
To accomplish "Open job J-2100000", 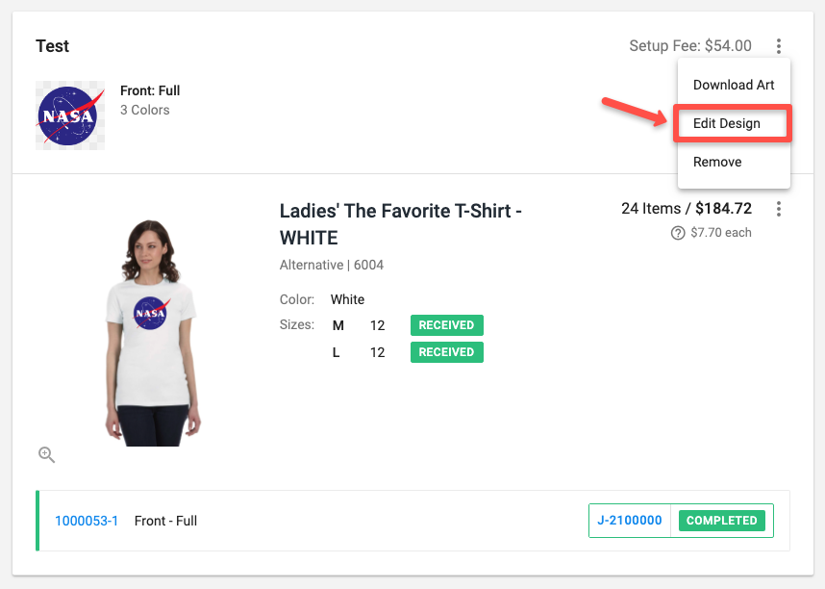I will coord(630,521).
